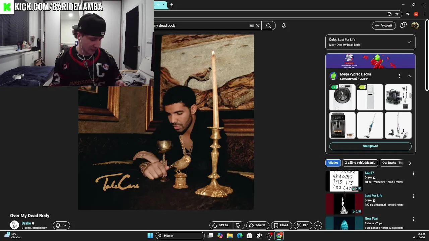Open options menu for Lust For Life

pos(413,196)
